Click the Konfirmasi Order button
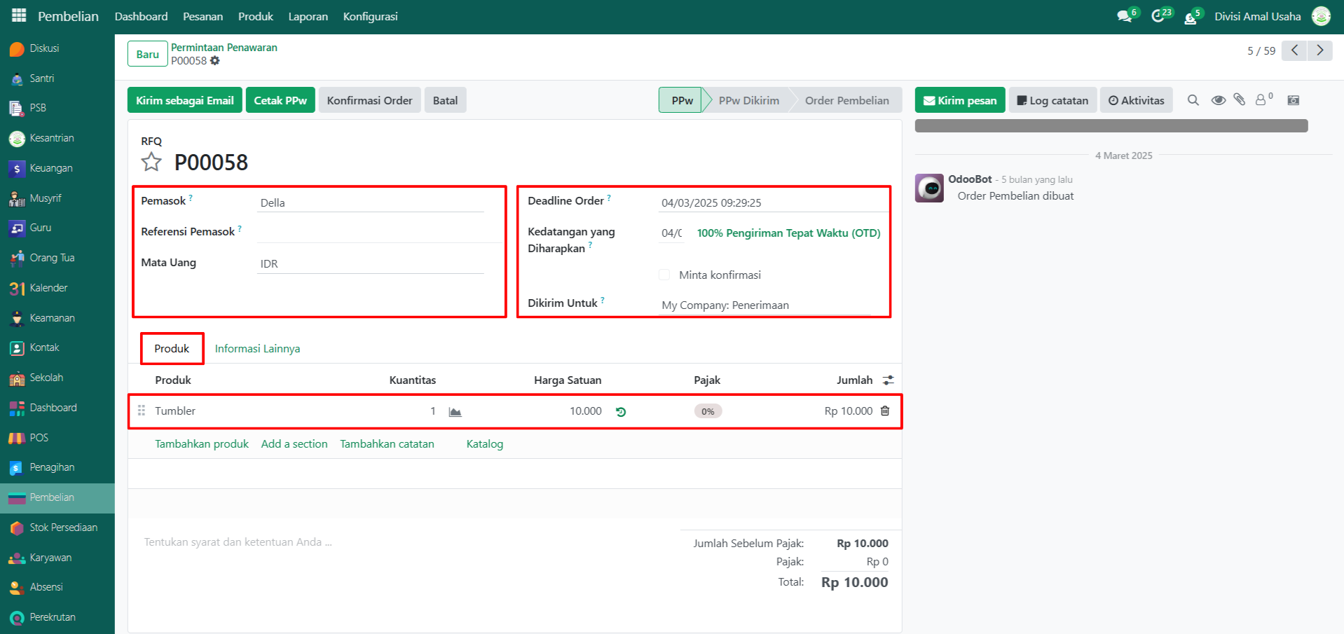This screenshot has width=1344, height=634. (369, 100)
